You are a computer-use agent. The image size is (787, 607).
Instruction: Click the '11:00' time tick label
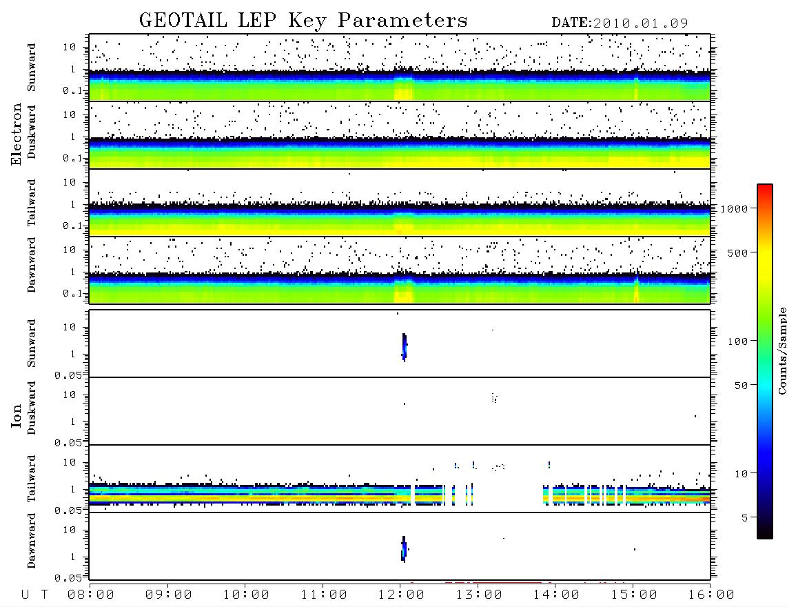324,595
